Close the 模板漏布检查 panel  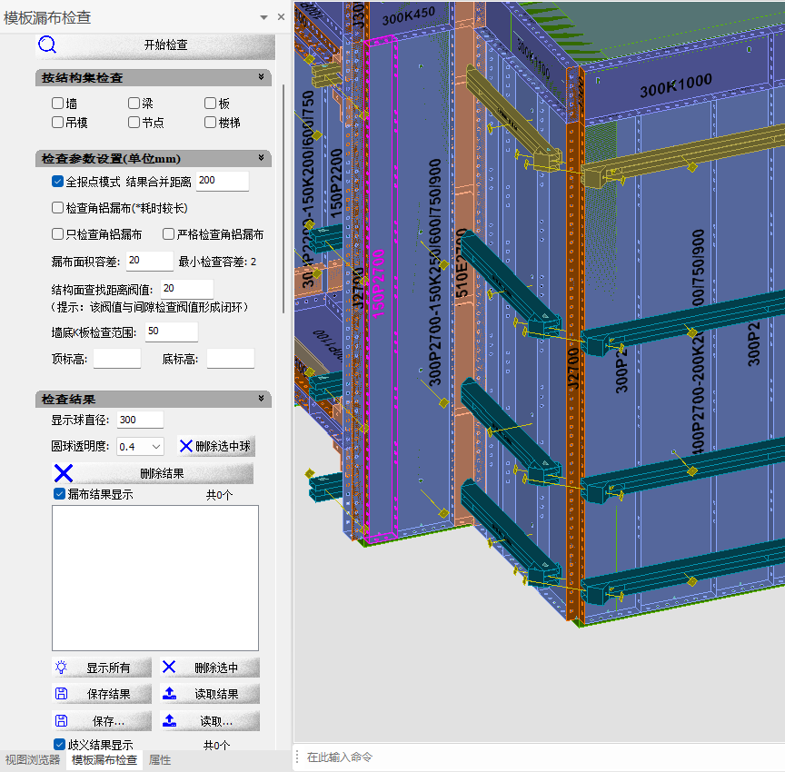click(282, 17)
